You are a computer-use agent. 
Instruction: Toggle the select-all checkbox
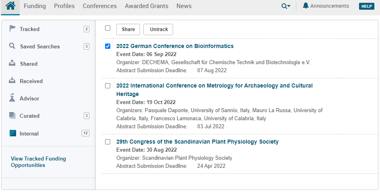click(107, 28)
